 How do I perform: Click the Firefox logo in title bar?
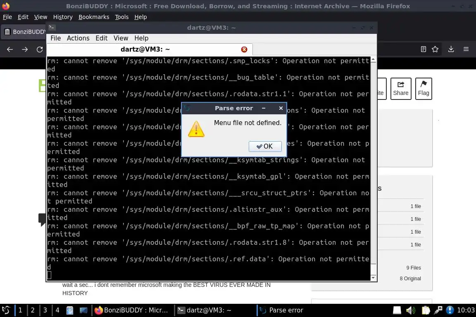[x=6, y=6]
